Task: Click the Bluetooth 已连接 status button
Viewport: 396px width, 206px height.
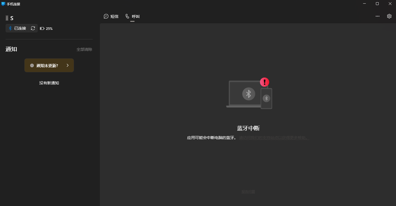Action: pos(17,28)
